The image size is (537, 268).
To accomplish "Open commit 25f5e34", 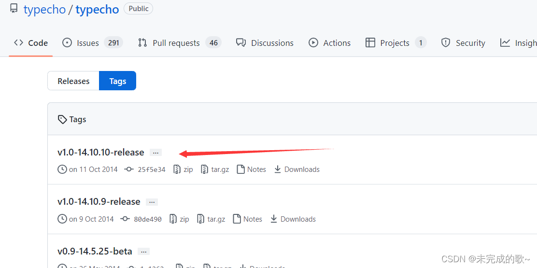I will 152,169.
